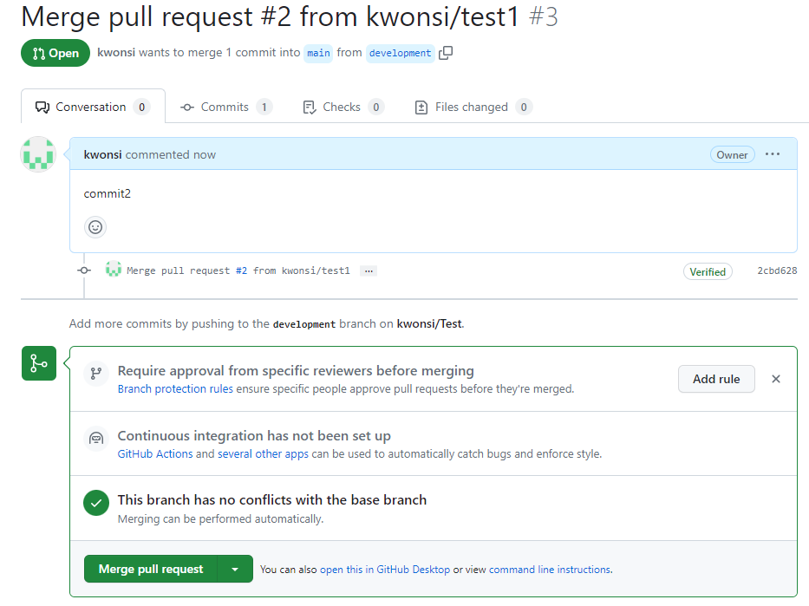Click open this in GitHub Desktop link
809x606 pixels.
(385, 570)
